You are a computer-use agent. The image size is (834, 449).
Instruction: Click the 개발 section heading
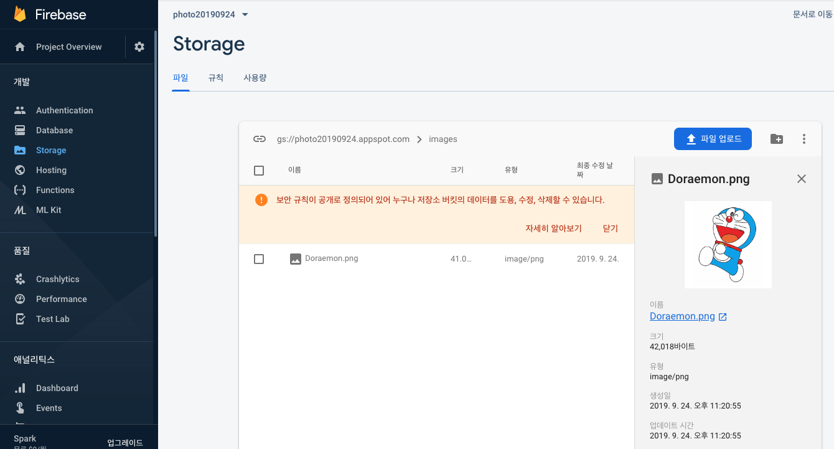pos(22,82)
